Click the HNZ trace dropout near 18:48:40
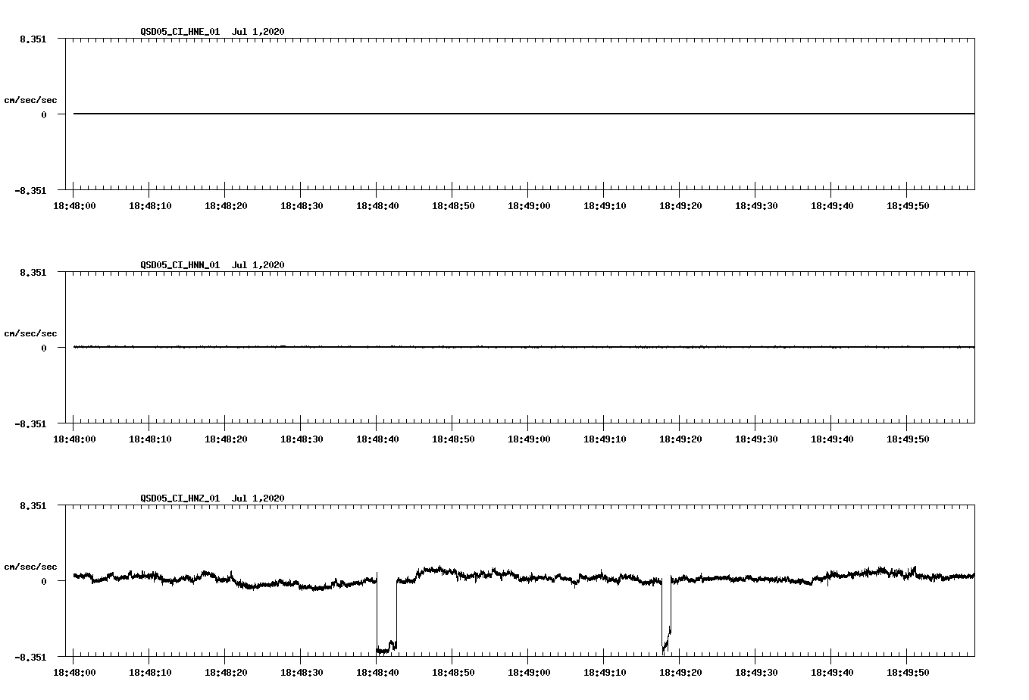The image size is (1029, 700). [386, 614]
